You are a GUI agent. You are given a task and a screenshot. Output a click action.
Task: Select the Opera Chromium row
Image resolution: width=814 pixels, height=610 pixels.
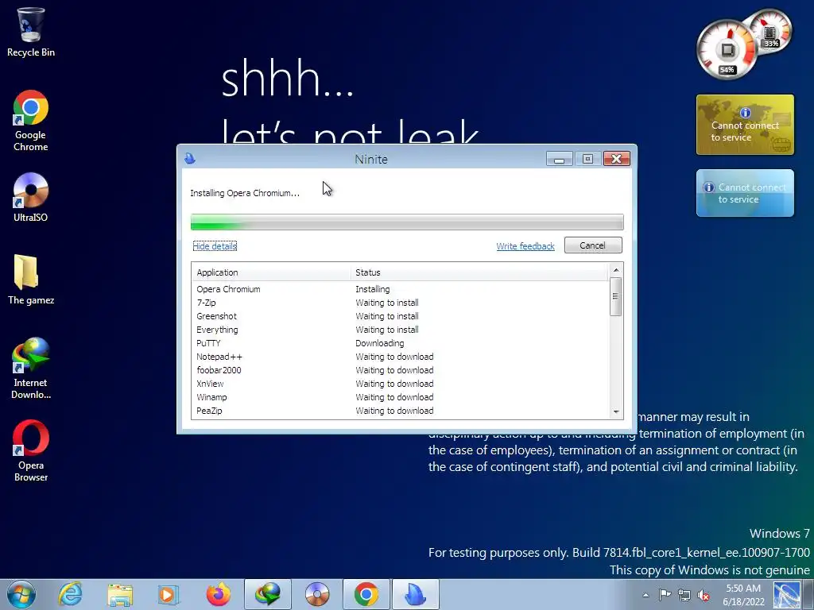coord(400,289)
